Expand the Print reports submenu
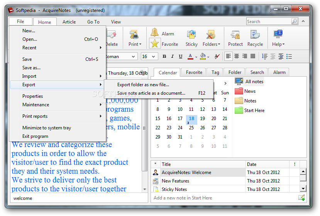This screenshot has height=216, width=320. (x=57, y=116)
